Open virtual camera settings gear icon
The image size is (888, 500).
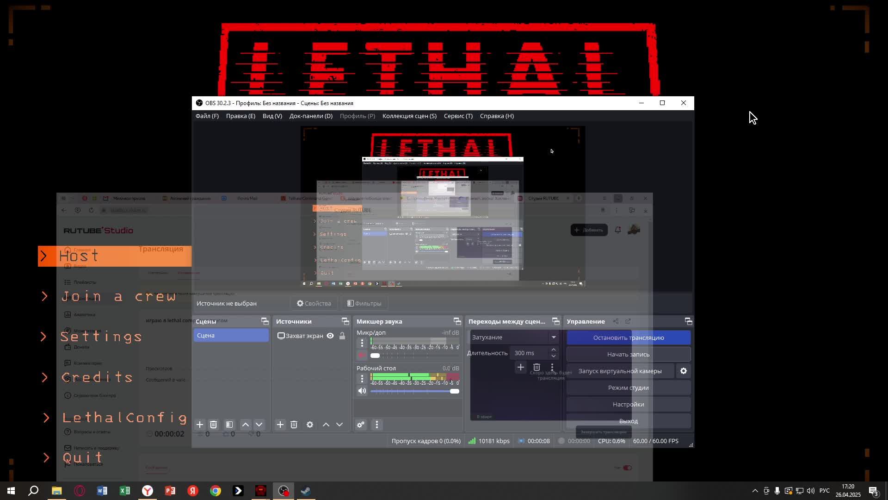pos(684,371)
